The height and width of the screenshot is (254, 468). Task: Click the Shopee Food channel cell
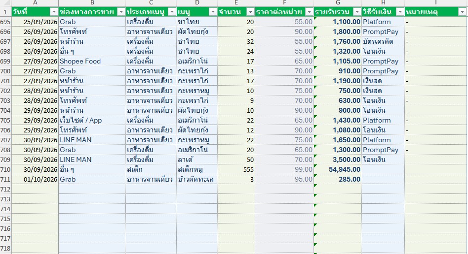point(92,61)
